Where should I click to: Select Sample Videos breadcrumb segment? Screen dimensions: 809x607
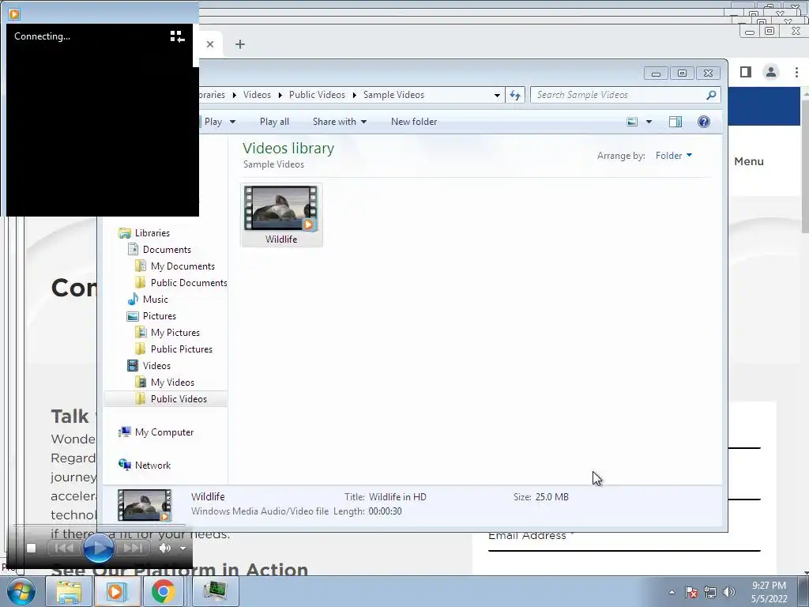click(x=393, y=95)
